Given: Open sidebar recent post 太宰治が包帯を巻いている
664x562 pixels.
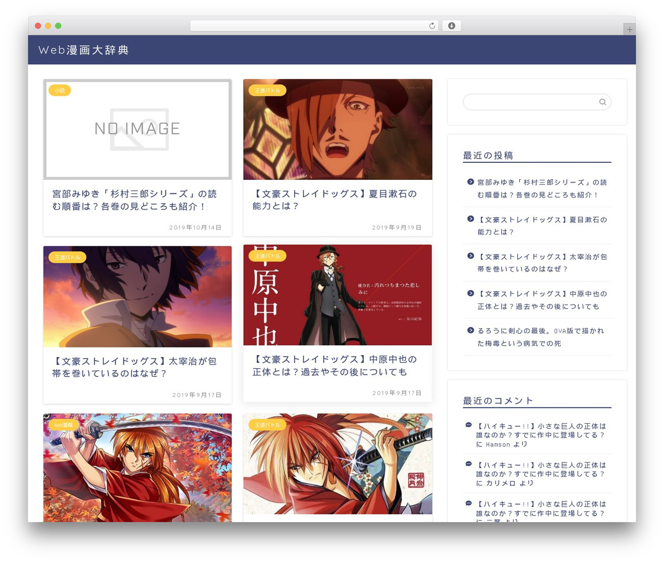Looking at the screenshot, I should tap(542, 262).
